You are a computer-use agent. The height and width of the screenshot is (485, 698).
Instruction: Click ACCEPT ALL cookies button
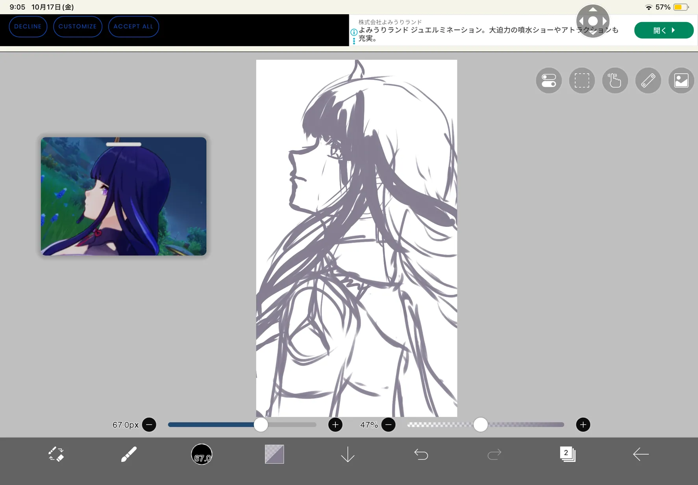tap(133, 26)
